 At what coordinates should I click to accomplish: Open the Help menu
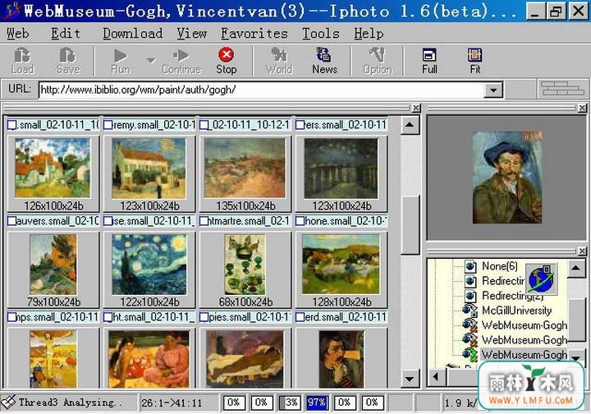369,34
